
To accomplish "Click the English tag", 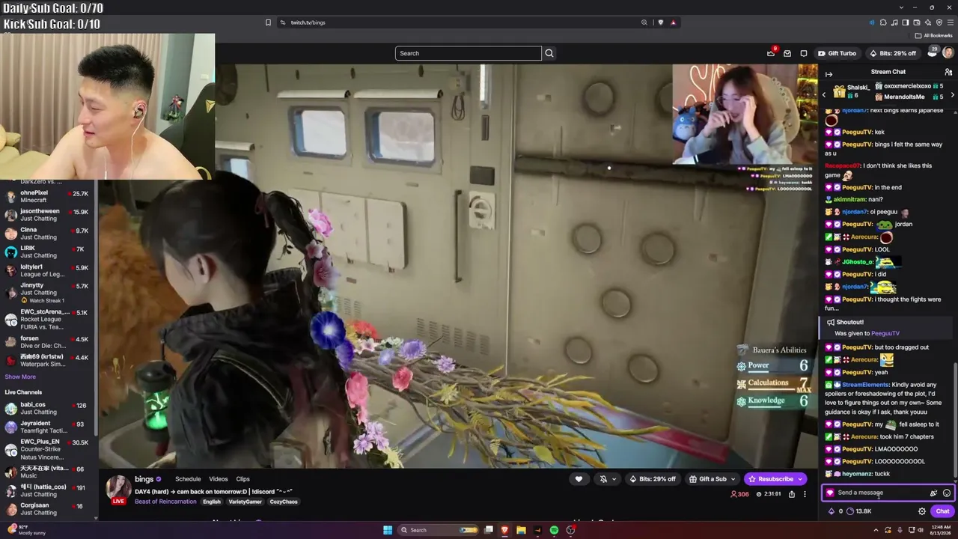I will 212,502.
